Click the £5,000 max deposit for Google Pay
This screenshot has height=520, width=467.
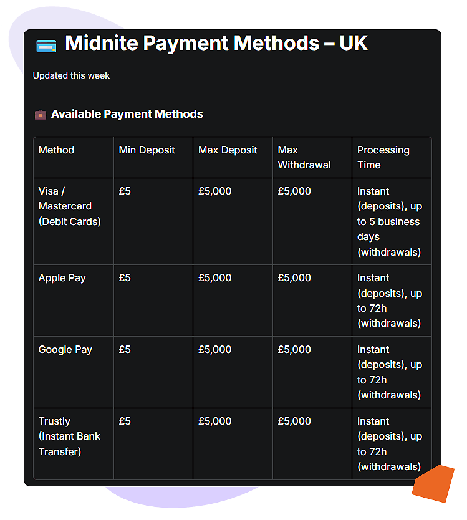214,350
